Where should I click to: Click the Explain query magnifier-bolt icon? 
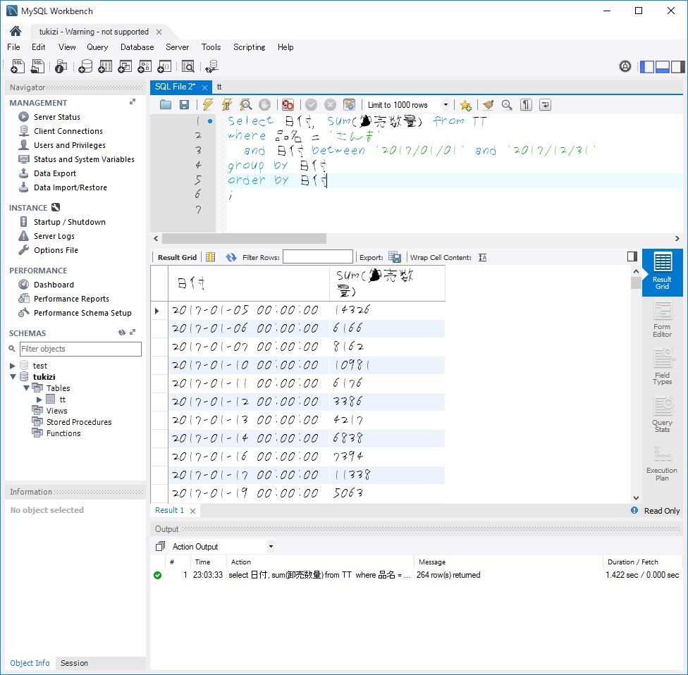(245, 105)
